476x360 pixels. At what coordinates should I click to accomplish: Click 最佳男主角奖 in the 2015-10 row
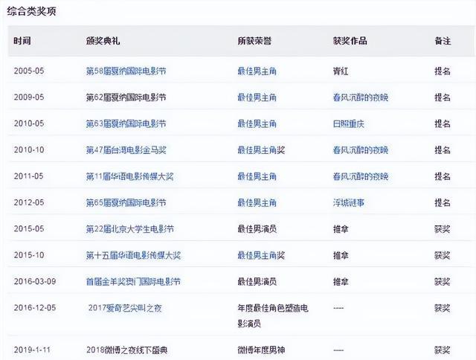[x=261, y=255]
